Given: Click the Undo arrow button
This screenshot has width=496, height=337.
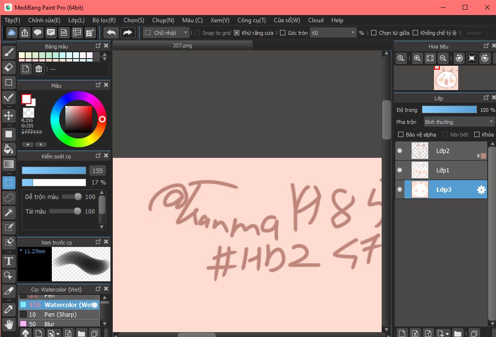Looking at the screenshot, I should click(111, 32).
